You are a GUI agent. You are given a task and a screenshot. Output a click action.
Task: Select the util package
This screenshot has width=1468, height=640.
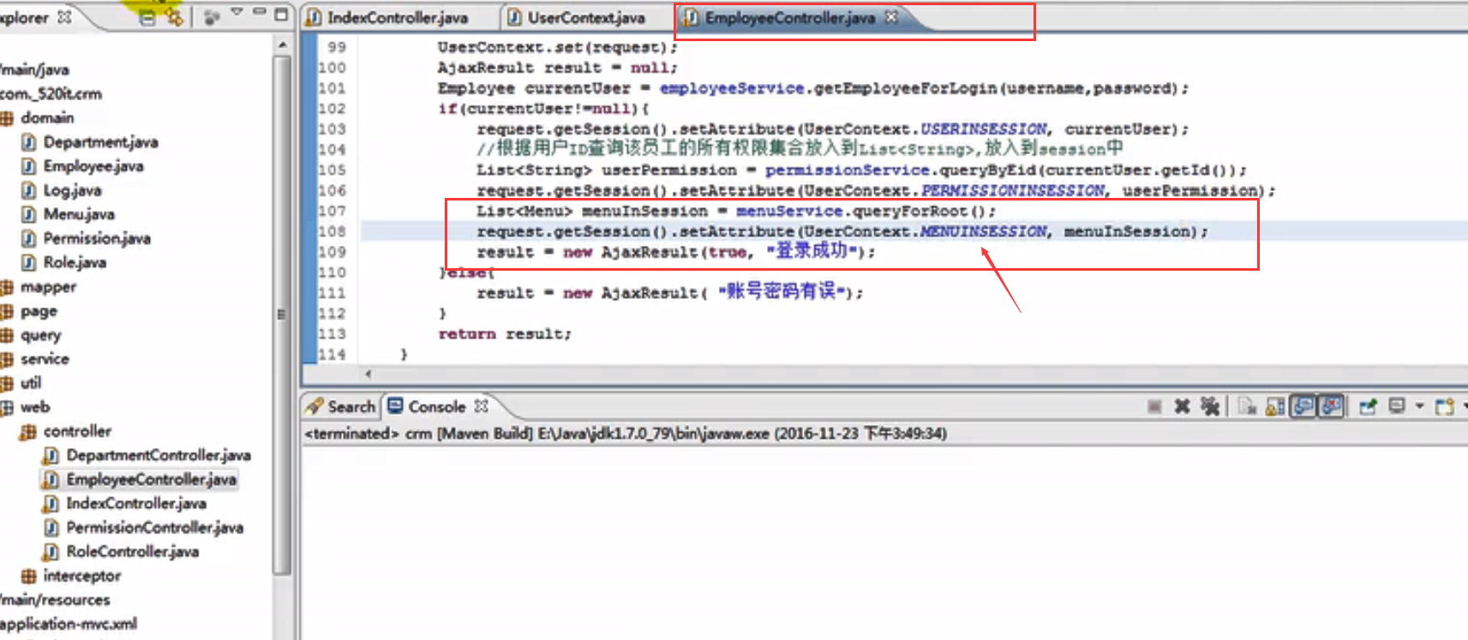pos(31,383)
